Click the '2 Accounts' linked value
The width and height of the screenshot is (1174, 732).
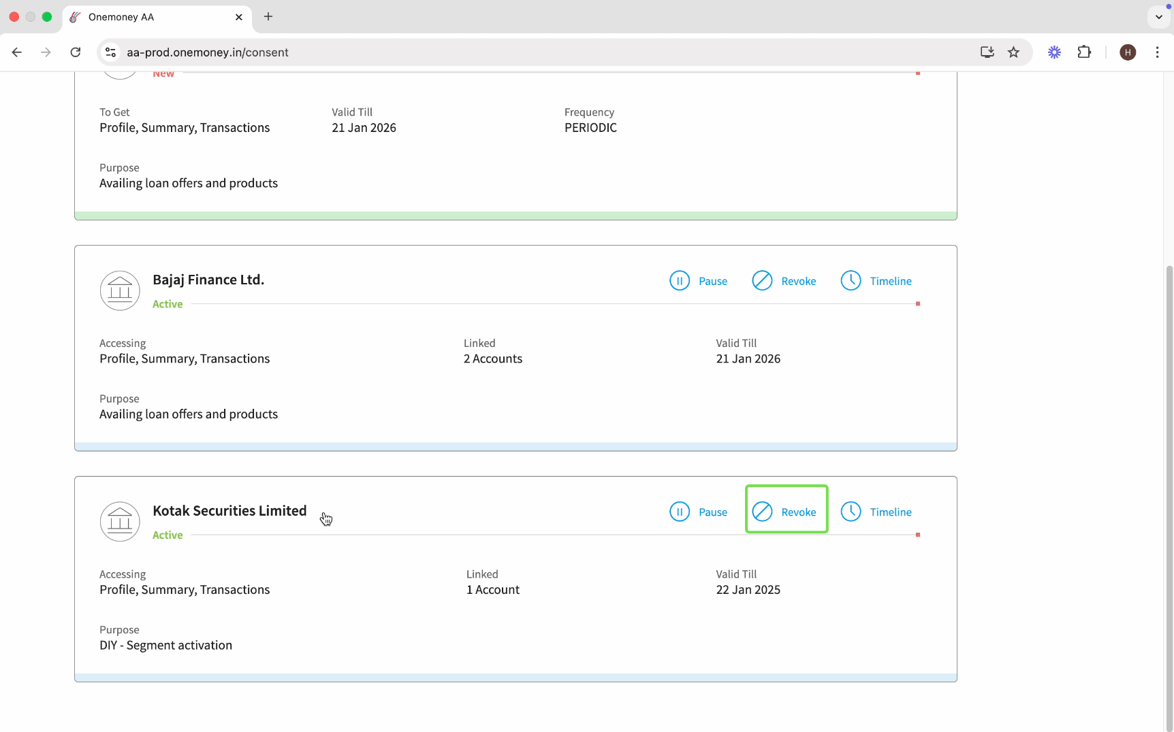click(x=493, y=359)
